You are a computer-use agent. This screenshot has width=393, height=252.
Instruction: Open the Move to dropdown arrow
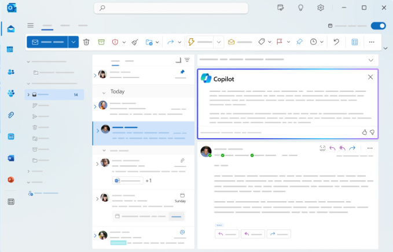point(157,42)
